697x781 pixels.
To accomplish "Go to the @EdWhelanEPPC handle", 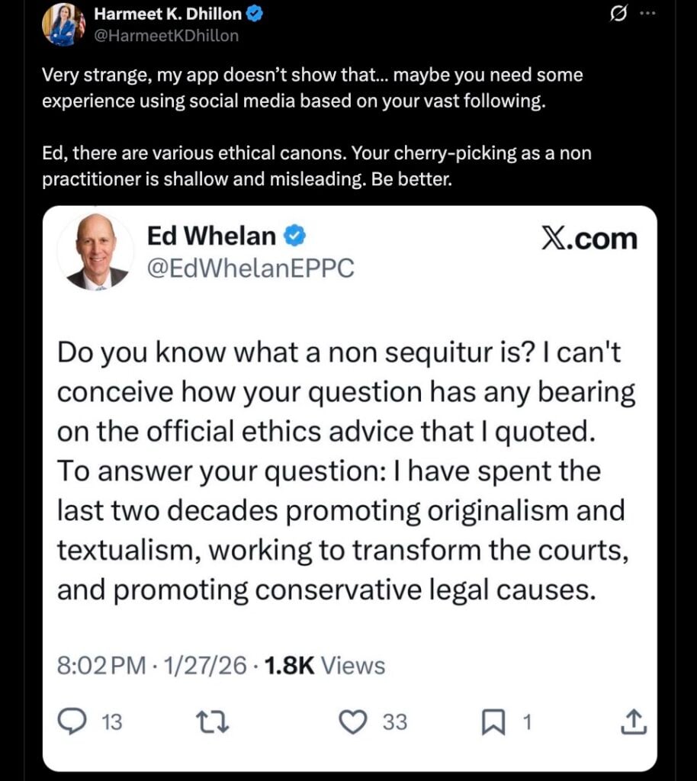I will [x=250, y=268].
